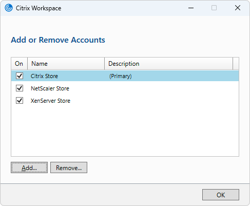Viewport: 250px width, 206px height.
Task: Confirm with the OK button
Action: pyautogui.click(x=221, y=195)
